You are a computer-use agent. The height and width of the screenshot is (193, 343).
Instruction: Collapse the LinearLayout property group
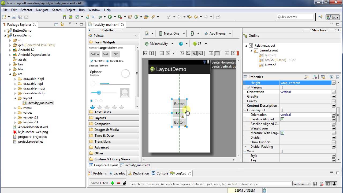(245, 110)
